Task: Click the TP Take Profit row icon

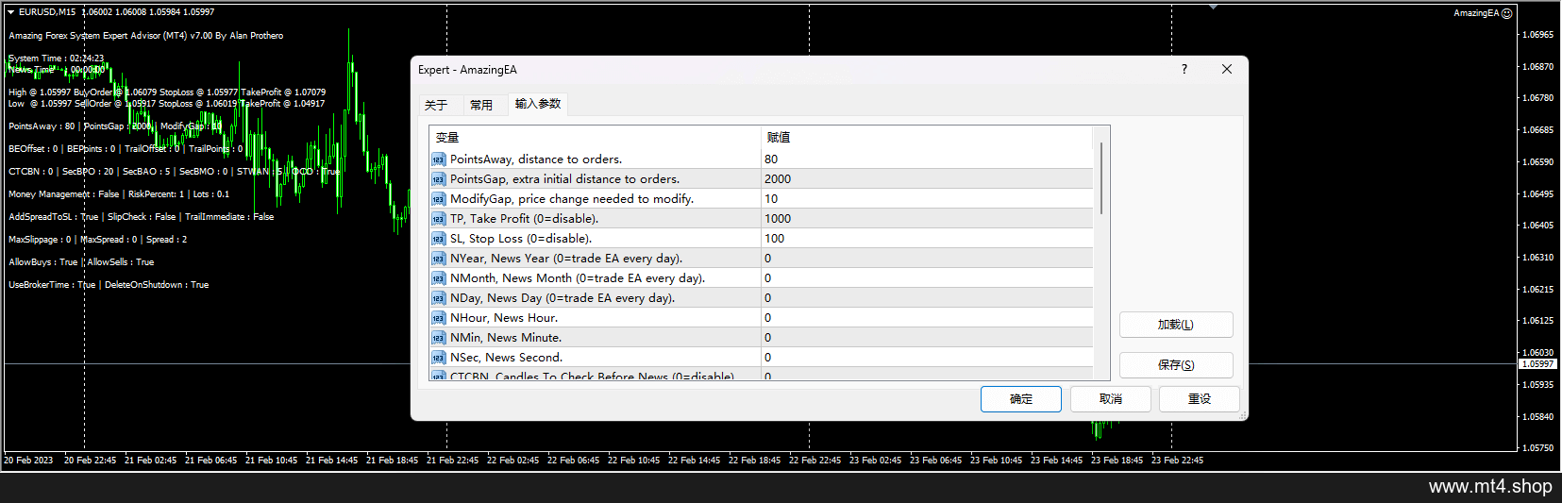Action: point(439,219)
